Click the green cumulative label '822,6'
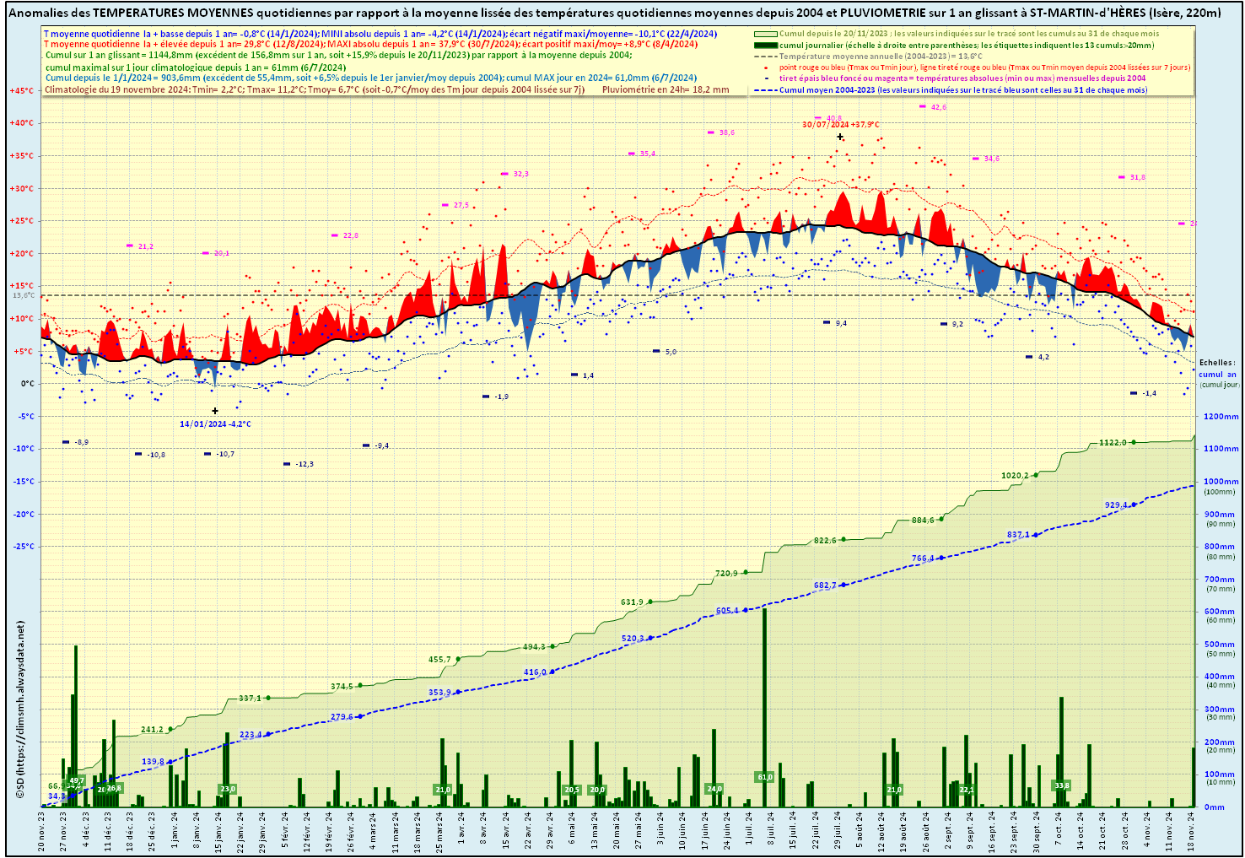Screen dimensions: 1245x858 pyautogui.click(x=825, y=540)
